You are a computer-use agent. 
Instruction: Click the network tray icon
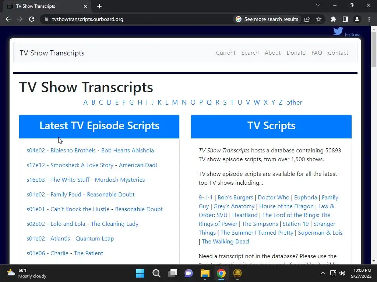(333, 273)
